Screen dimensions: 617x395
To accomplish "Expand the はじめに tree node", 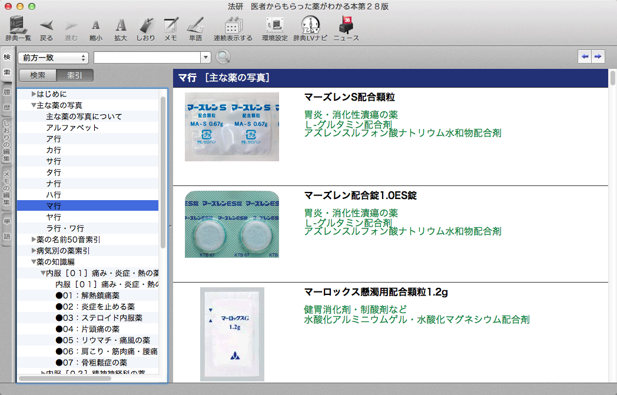I will 34,94.
